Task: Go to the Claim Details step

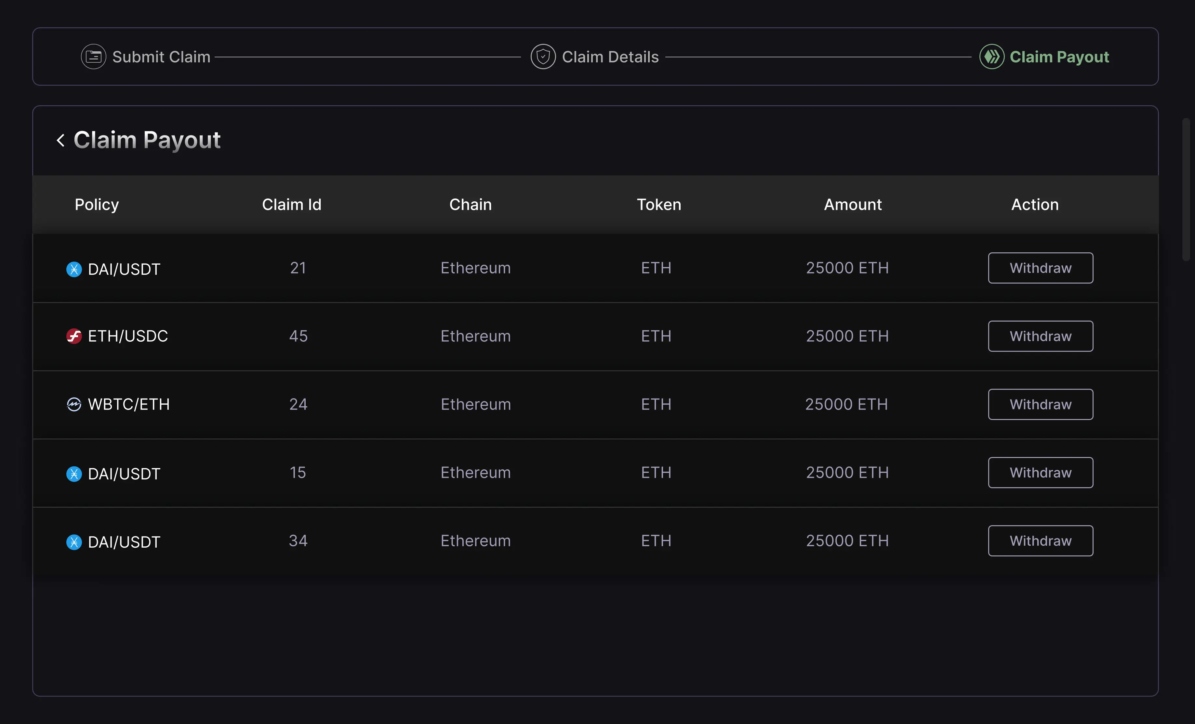Action: click(610, 57)
